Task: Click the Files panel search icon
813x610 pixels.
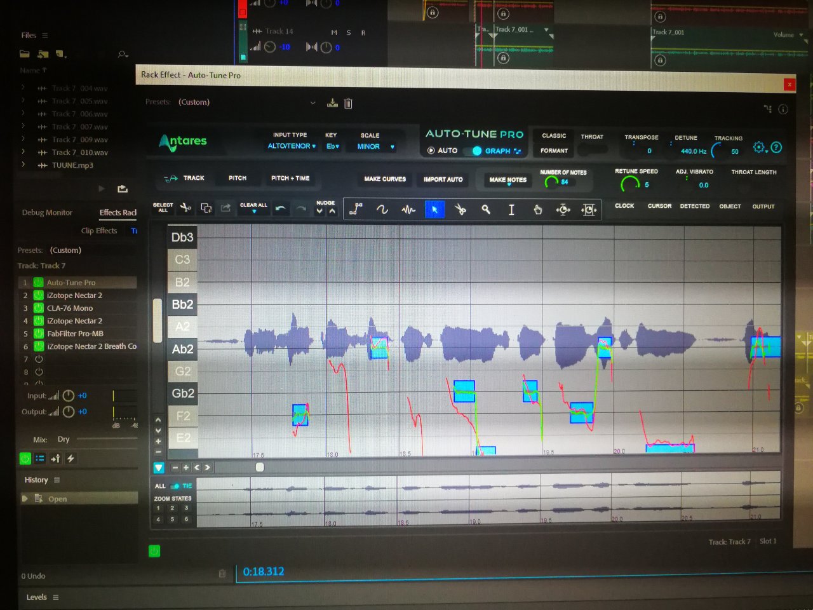Action: pyautogui.click(x=123, y=55)
